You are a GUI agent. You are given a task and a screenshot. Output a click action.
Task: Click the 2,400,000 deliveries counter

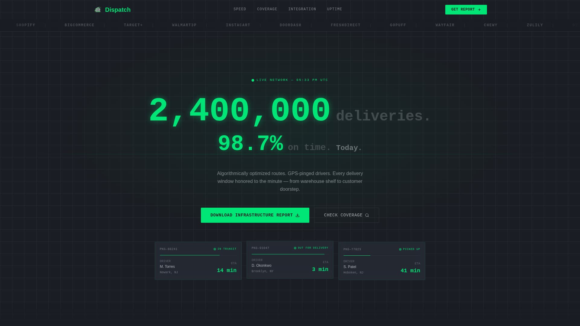coord(240,111)
